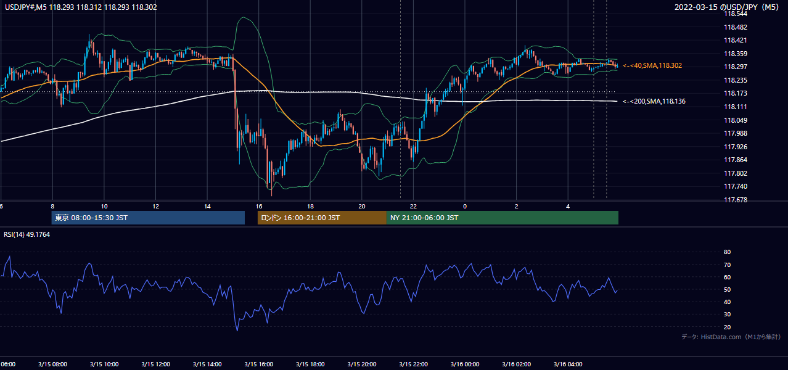This screenshot has width=788, height=370.
Task: Click the 3/15 12:00 time axis label
Action: pos(155,364)
